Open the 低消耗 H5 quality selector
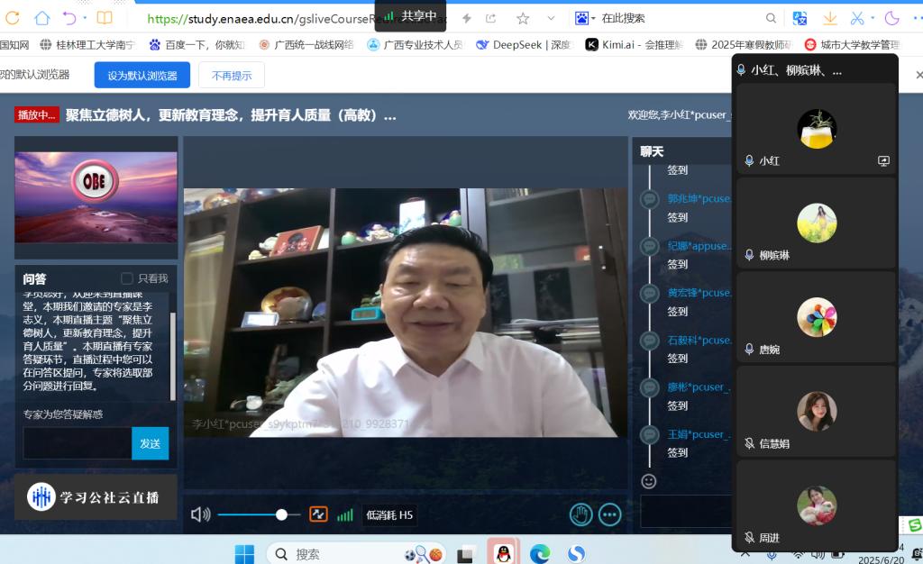 click(x=389, y=515)
